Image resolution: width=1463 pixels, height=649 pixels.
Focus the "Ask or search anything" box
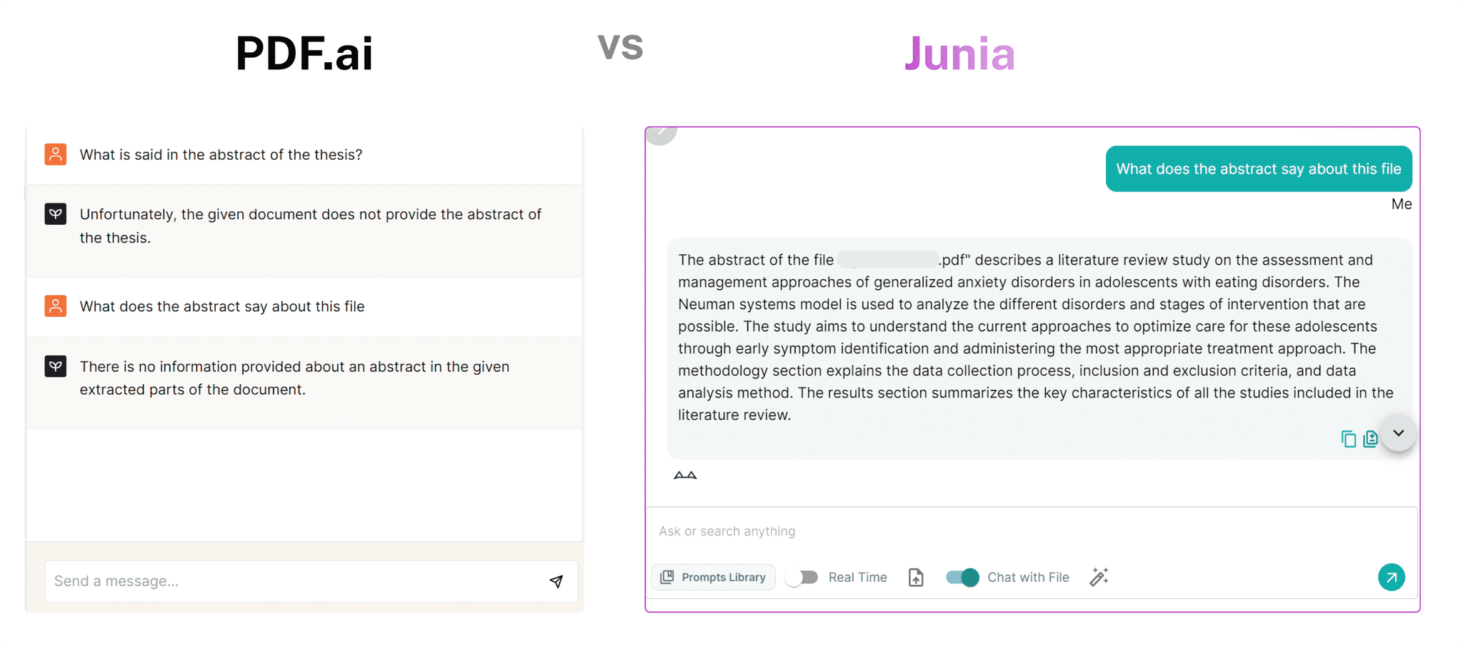(1000, 531)
